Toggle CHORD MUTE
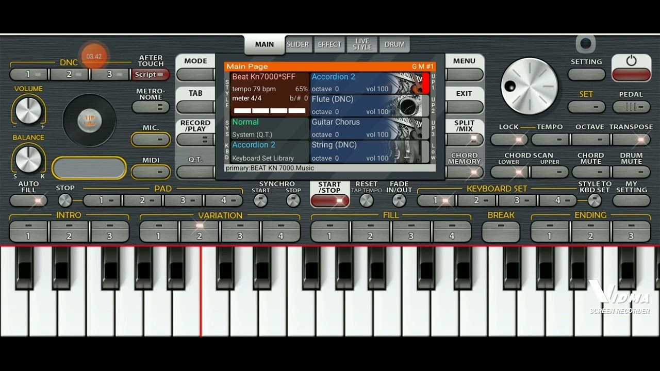 [x=590, y=172]
